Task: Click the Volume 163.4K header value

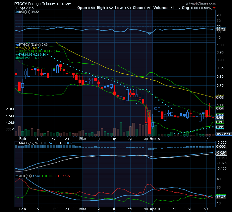Action: (167, 8)
